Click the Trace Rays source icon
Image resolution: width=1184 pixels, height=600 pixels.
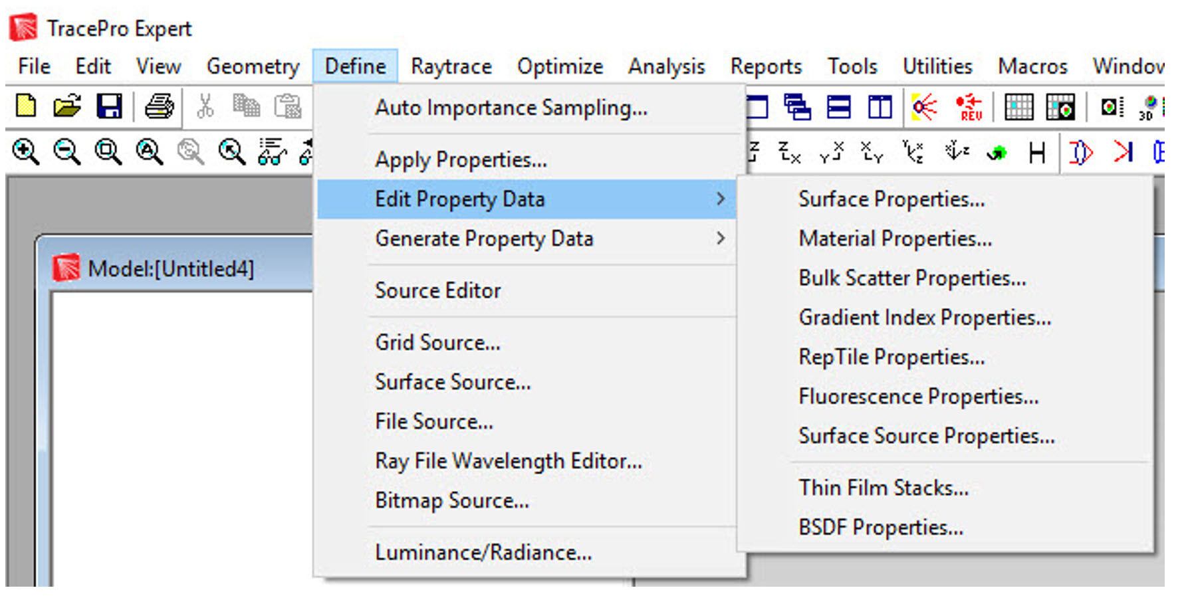[x=924, y=106]
